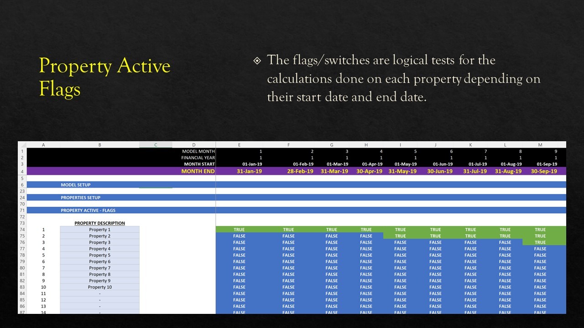
Task: Click the FINANCIAL YEAR label cell
Action: tap(198, 158)
